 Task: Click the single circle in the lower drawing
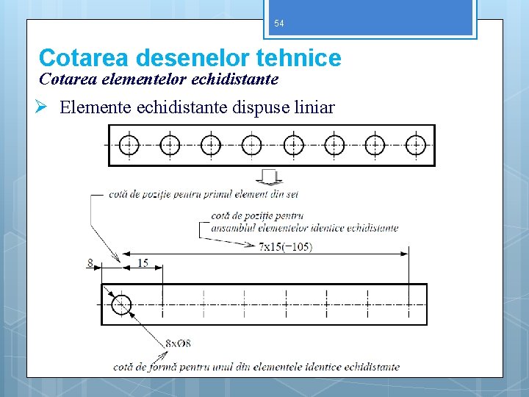point(121,305)
